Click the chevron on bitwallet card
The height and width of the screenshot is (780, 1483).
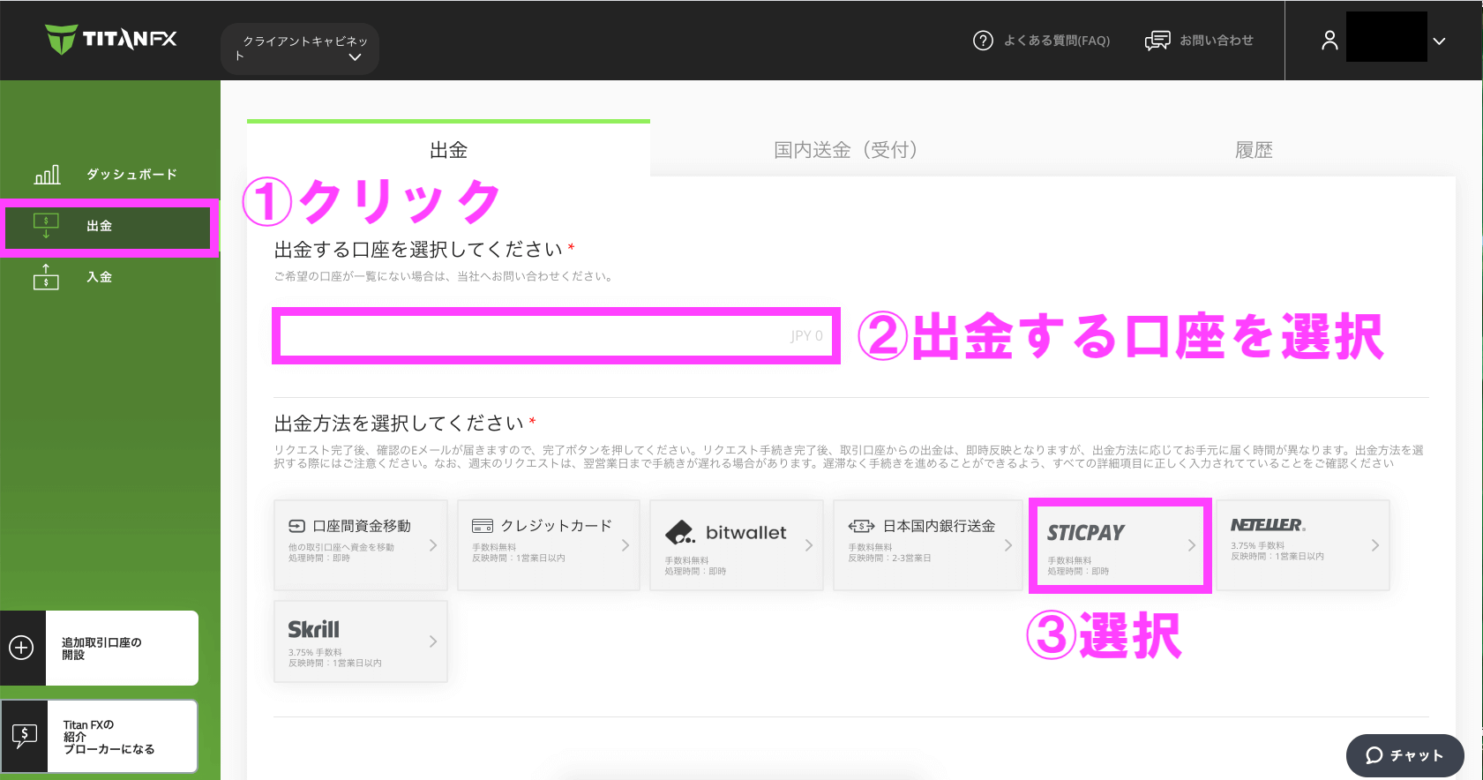click(x=809, y=545)
